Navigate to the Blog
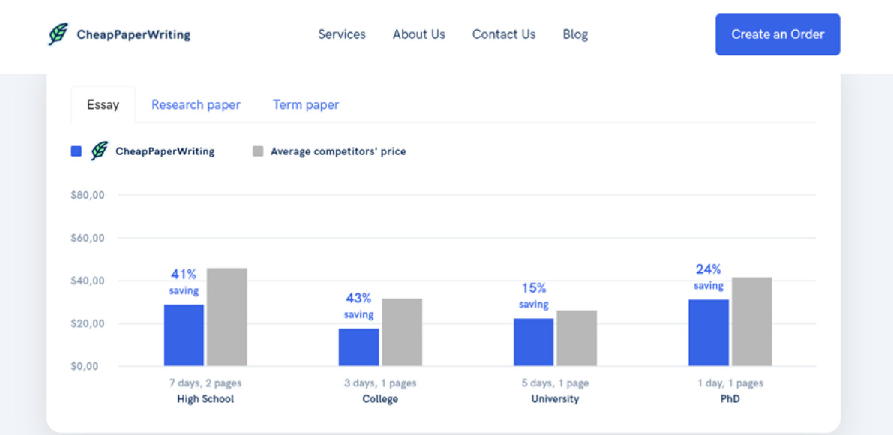 pos(575,34)
